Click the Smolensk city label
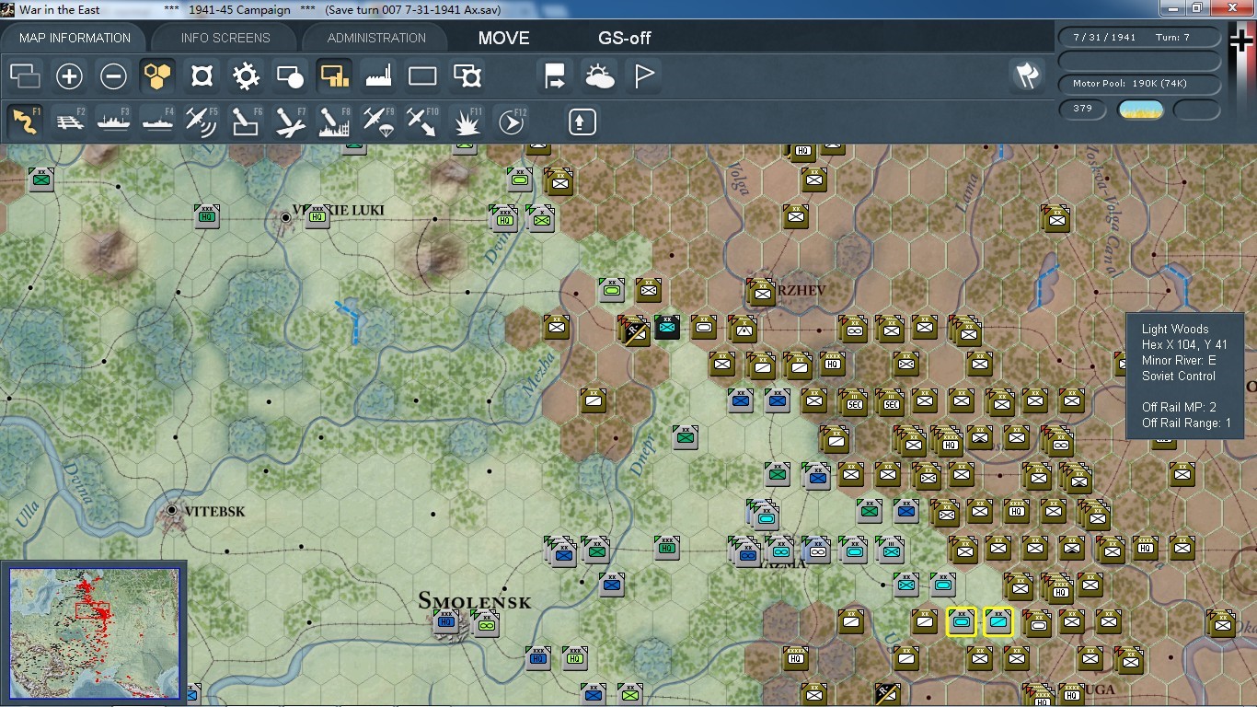This screenshot has width=1257, height=707. point(475,601)
